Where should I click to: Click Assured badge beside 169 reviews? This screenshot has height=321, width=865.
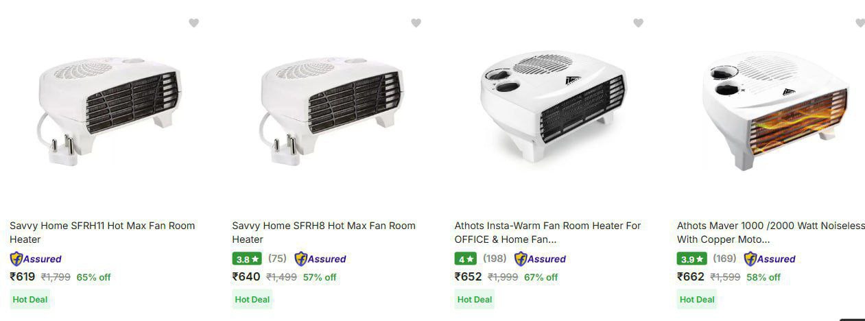pyautogui.click(x=770, y=259)
